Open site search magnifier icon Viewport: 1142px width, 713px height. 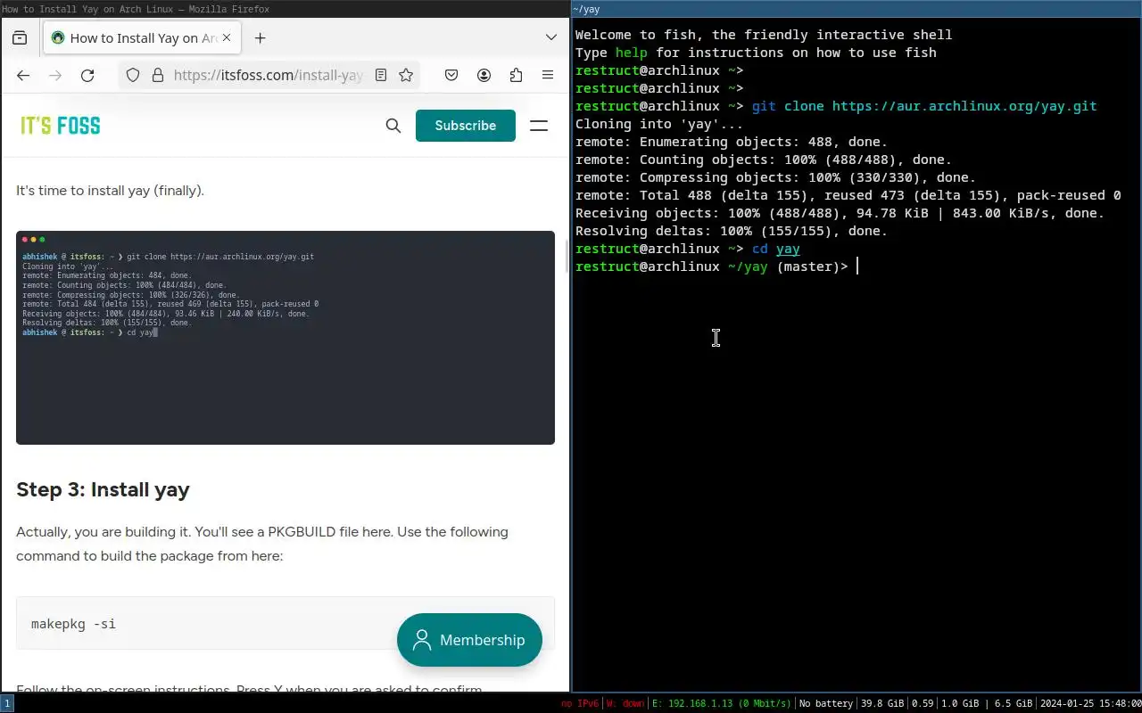[393, 126]
